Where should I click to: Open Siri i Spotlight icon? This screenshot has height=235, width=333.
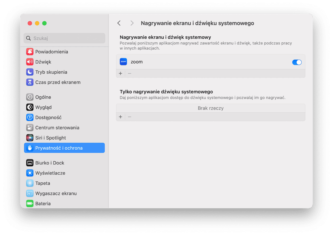tap(30, 138)
